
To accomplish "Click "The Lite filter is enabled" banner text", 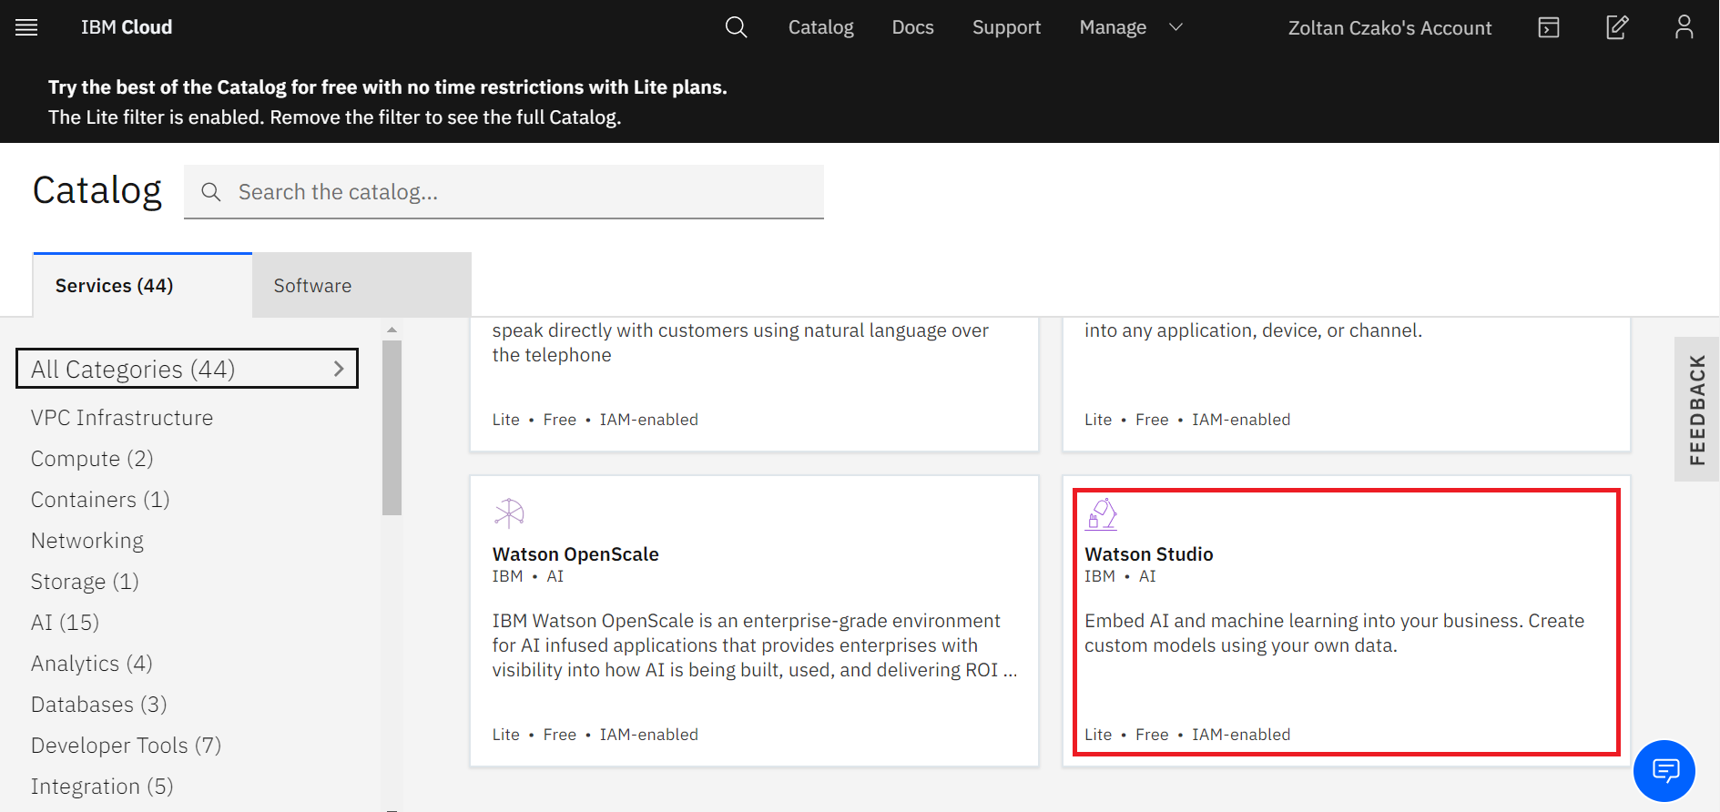I will point(335,117).
